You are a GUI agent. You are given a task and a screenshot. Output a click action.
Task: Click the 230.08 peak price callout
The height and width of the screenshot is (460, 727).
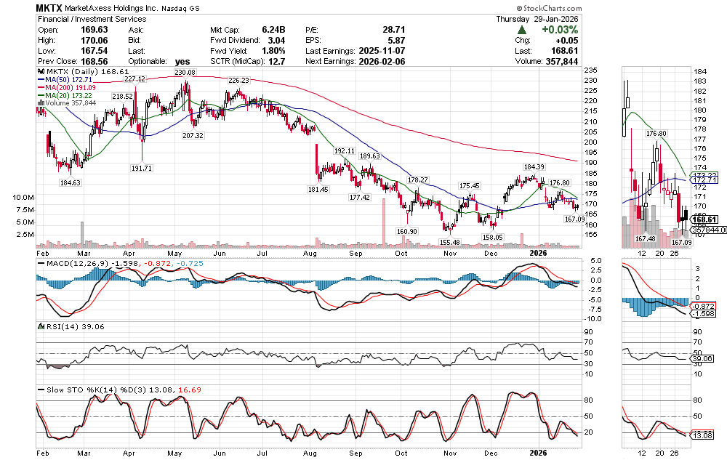coord(185,73)
